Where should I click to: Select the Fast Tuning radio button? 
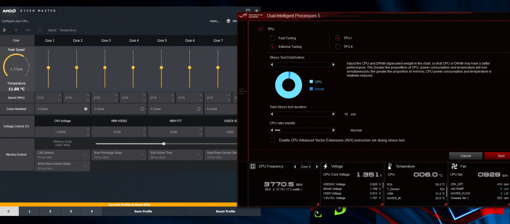272,38
